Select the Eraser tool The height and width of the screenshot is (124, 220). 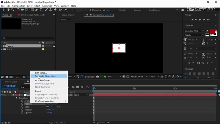pyautogui.click(x=55, y=10)
